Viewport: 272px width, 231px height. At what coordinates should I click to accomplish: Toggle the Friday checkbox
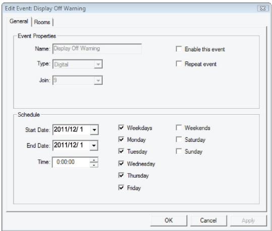(121, 188)
